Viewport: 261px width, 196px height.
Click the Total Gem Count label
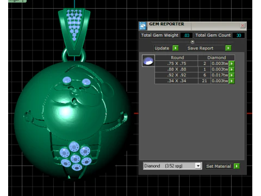pos(213,35)
